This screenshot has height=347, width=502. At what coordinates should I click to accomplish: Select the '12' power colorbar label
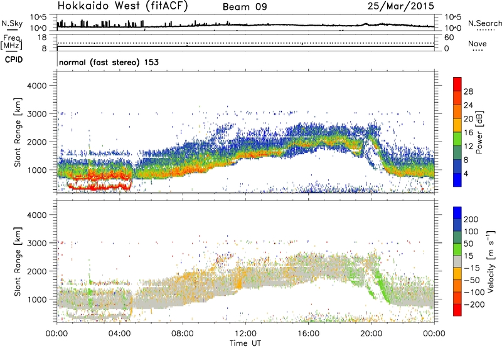tap(468, 147)
